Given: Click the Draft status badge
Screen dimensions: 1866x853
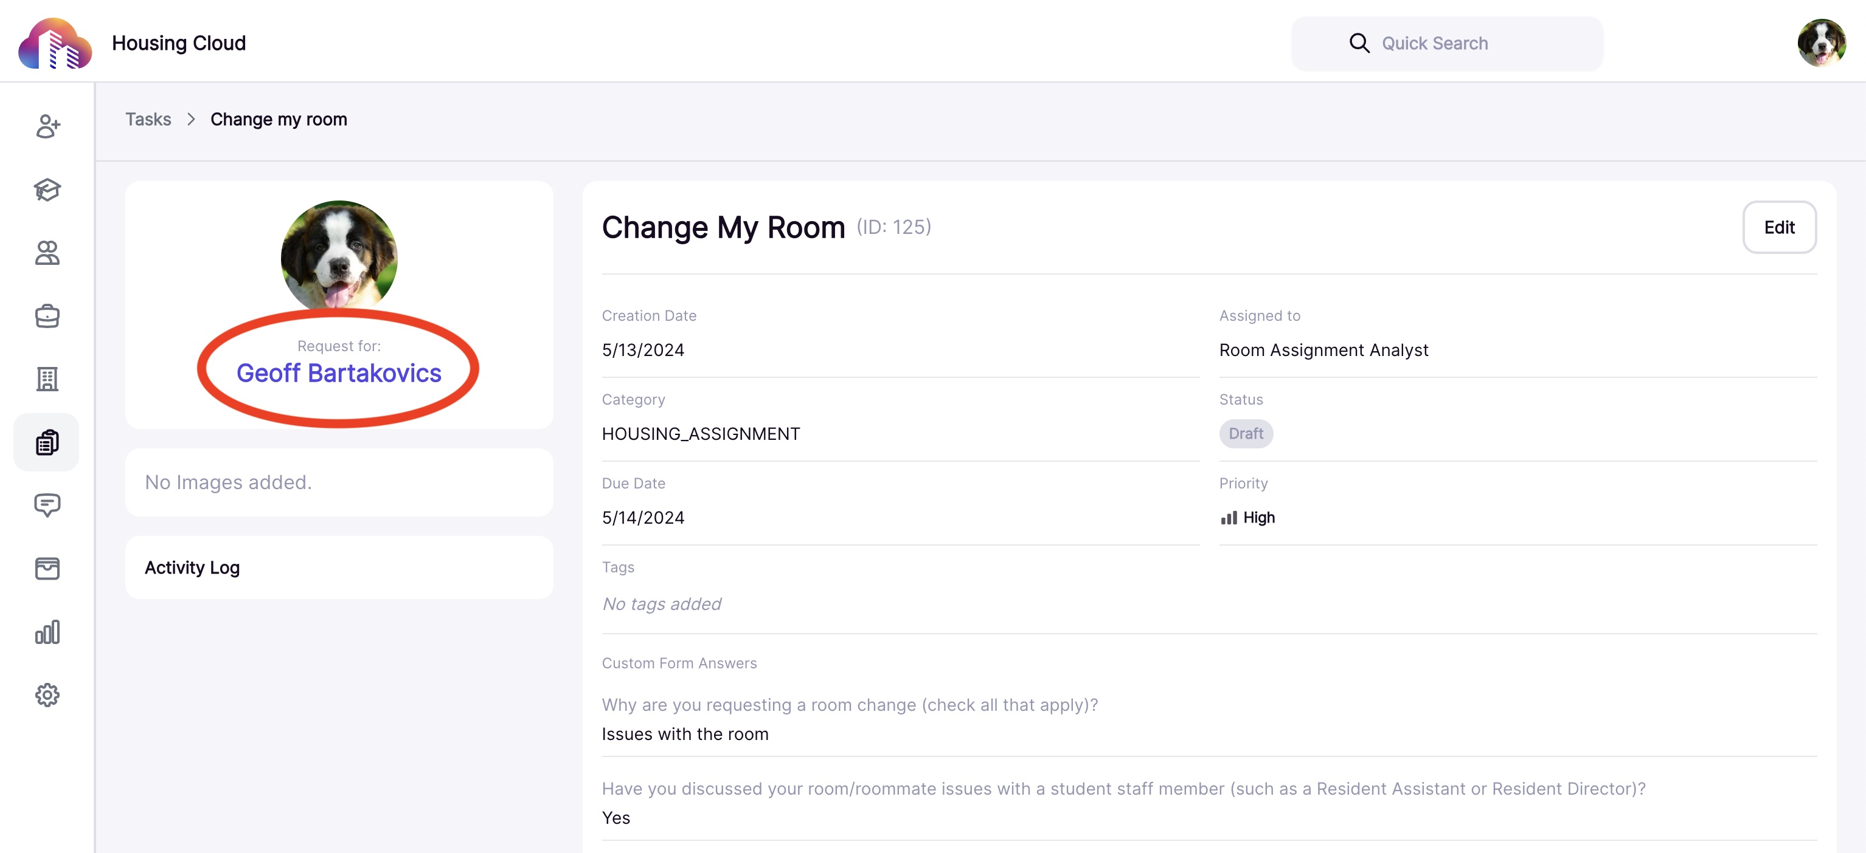Looking at the screenshot, I should (1246, 433).
